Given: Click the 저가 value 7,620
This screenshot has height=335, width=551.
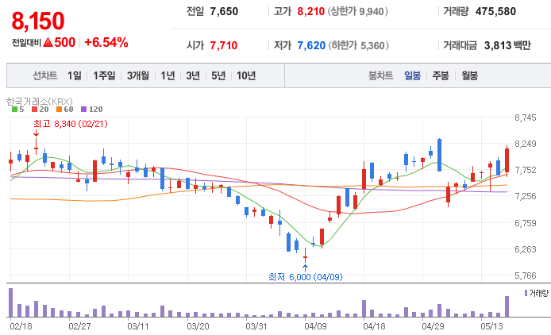Looking at the screenshot, I should [311, 45].
